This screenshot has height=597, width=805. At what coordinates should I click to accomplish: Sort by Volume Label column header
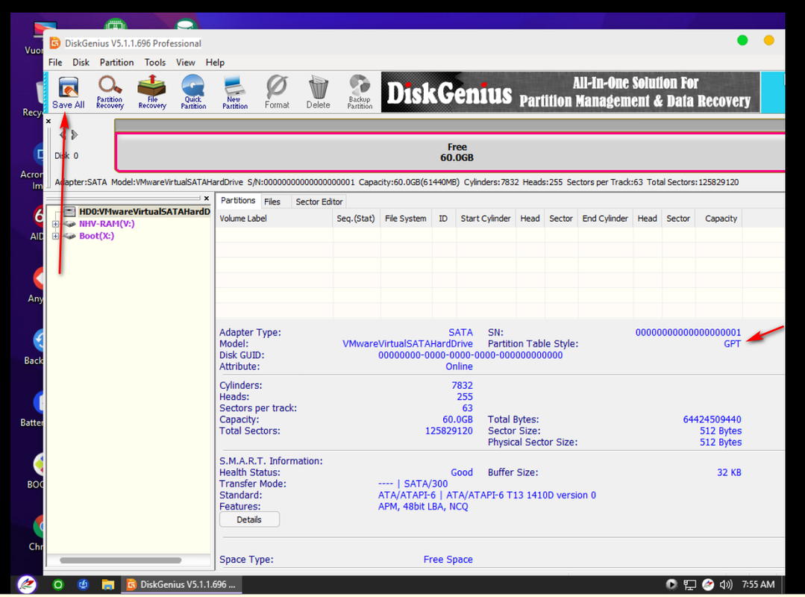pyautogui.click(x=274, y=219)
